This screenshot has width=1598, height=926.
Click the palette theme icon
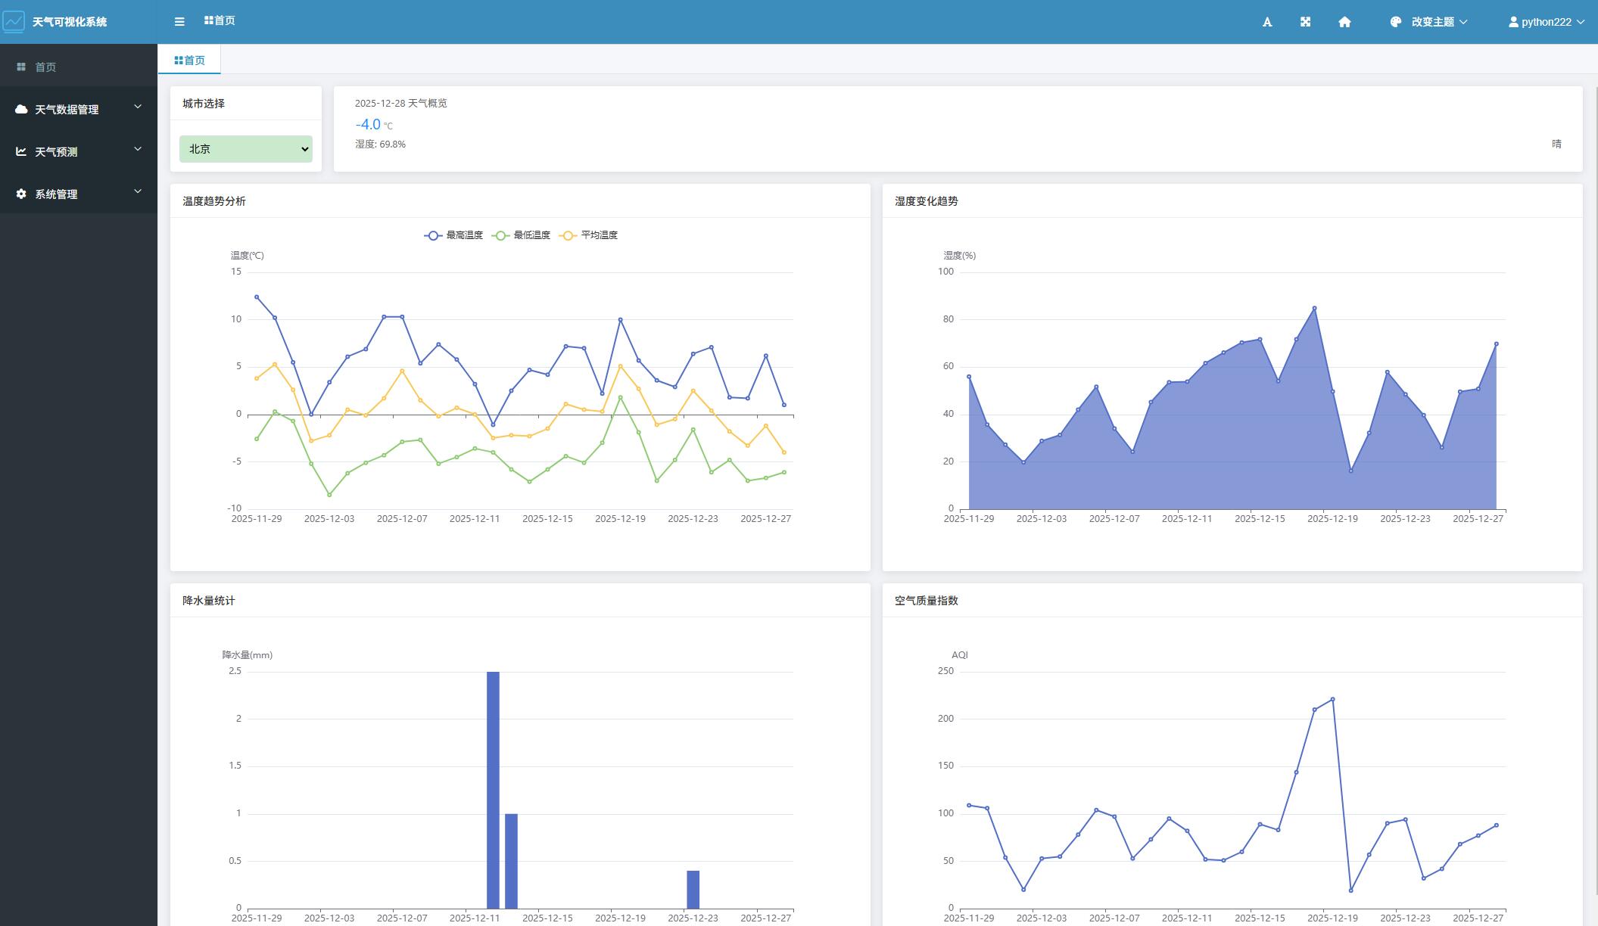coord(1395,22)
